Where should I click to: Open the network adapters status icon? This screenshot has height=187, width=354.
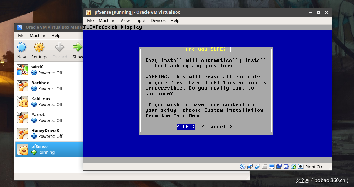coord(250,167)
